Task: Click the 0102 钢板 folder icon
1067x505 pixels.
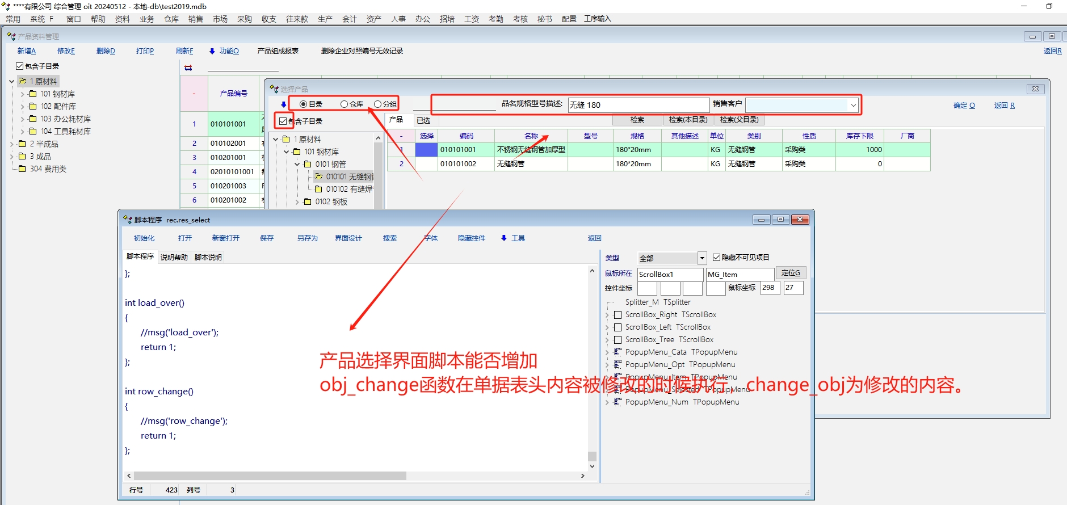Action: click(308, 202)
